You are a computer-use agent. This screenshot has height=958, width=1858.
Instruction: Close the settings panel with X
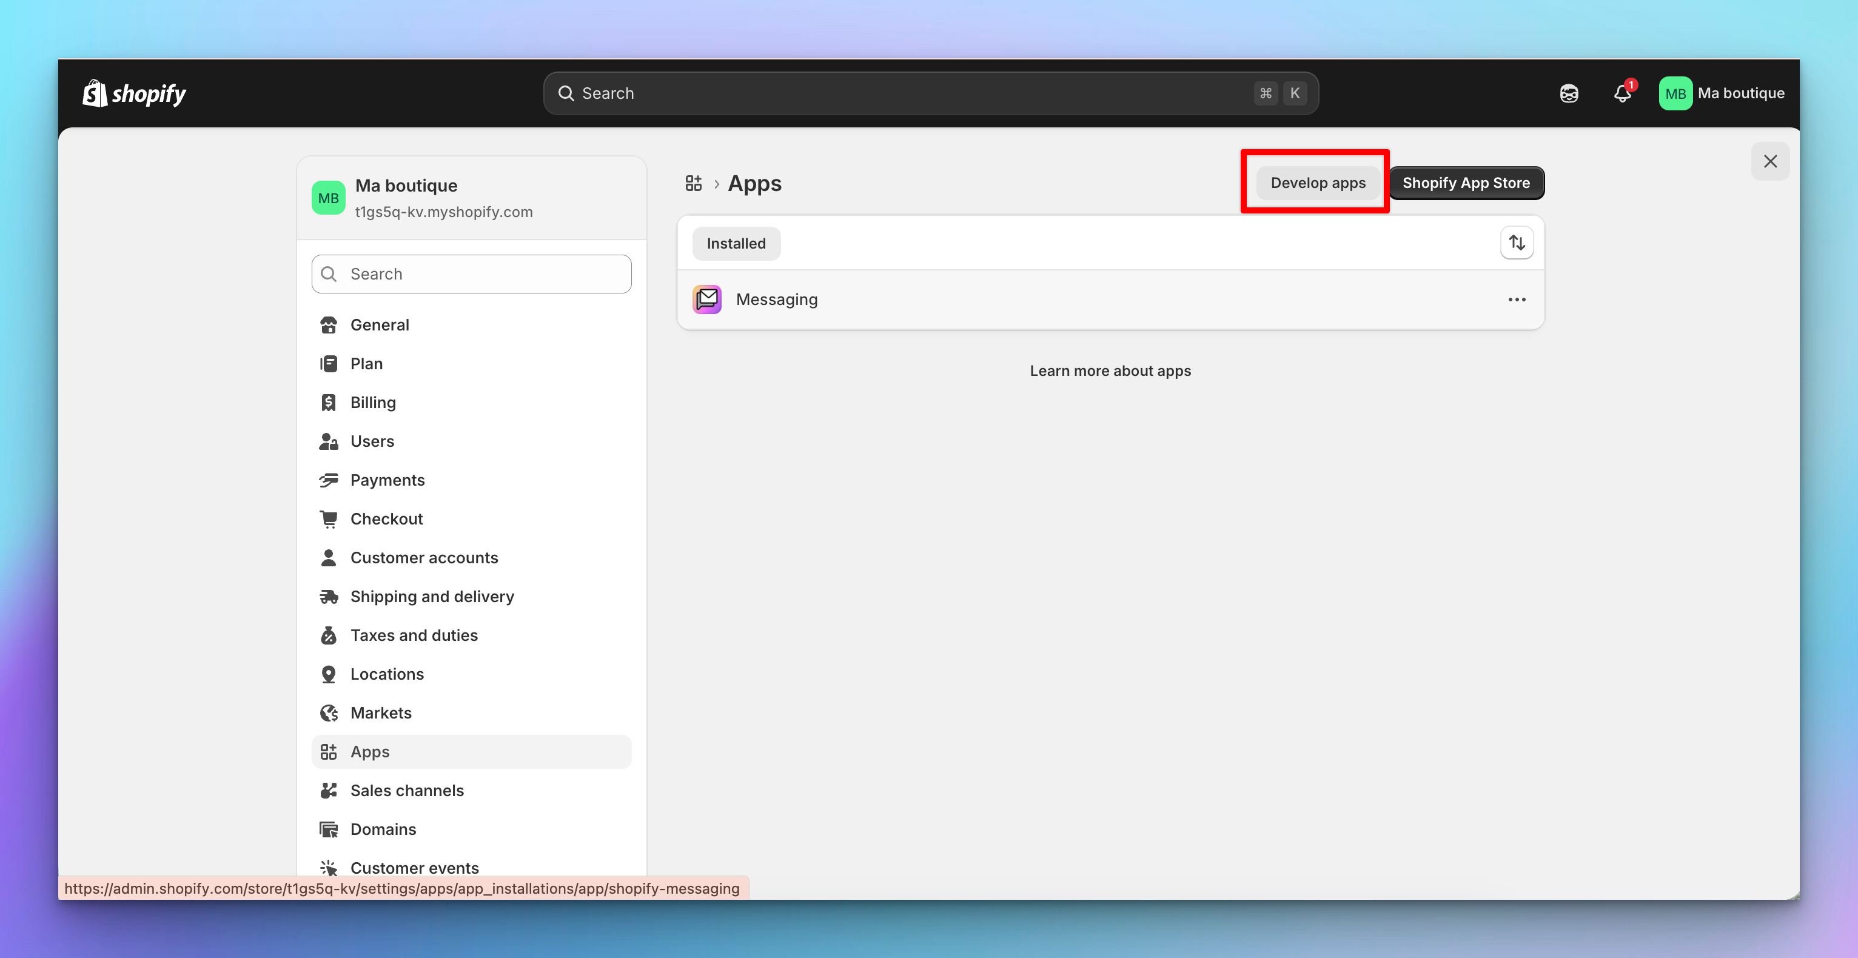click(1770, 162)
